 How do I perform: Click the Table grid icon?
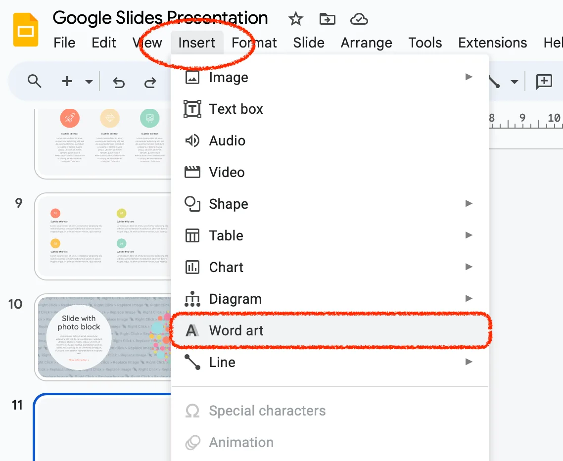pos(192,235)
